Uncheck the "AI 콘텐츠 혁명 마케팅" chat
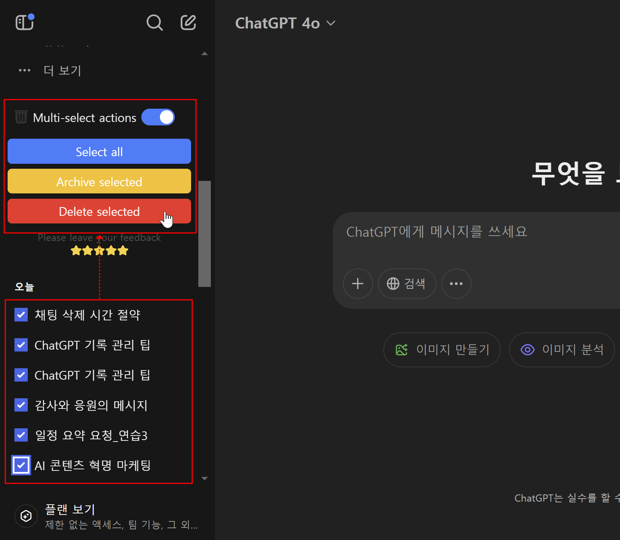 click(x=21, y=465)
